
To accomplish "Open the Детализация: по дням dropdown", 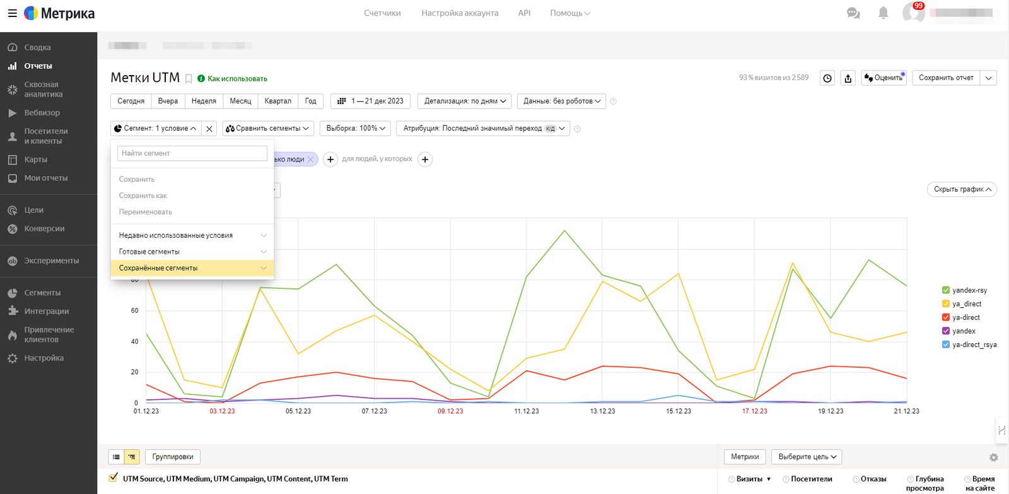I will (x=465, y=101).
